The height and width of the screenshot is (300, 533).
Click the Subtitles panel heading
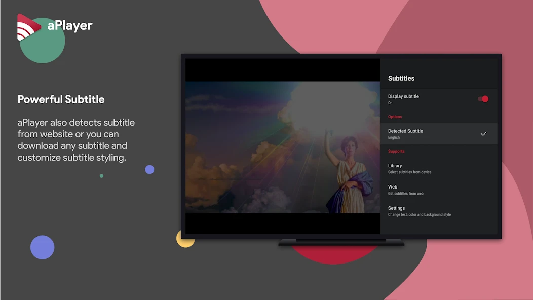401,78
